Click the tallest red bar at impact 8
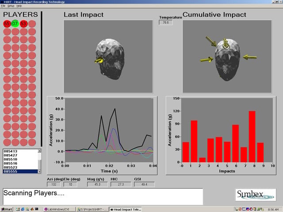283x212 pixels. 252,136
